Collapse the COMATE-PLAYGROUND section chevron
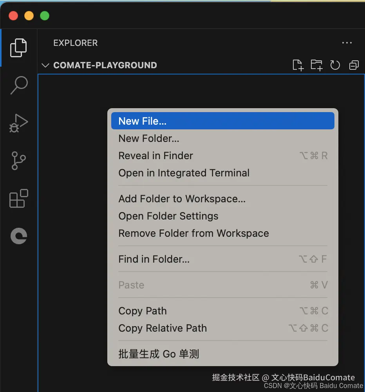This screenshot has height=392, width=365. (x=45, y=65)
